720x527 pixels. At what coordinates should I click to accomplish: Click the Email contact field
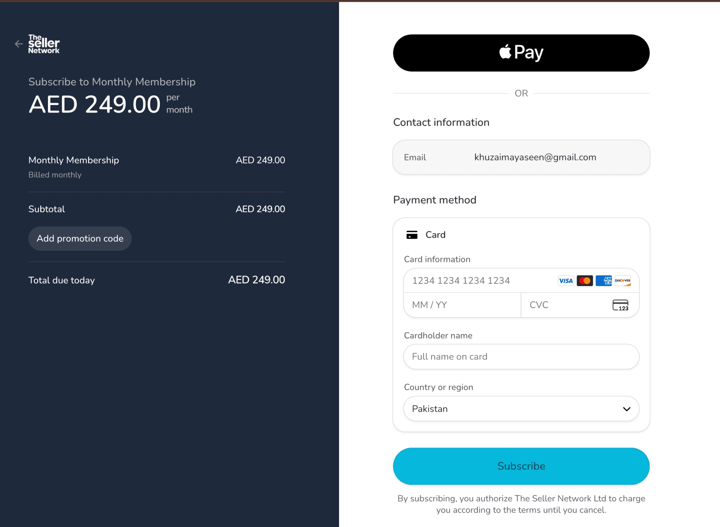[x=521, y=157]
